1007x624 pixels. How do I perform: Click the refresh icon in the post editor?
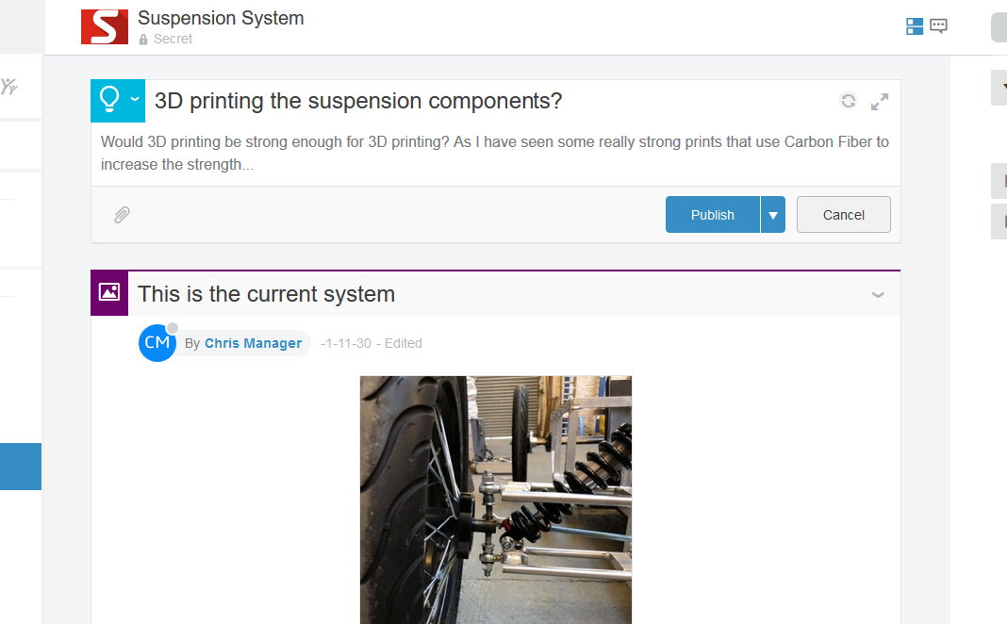tap(848, 101)
